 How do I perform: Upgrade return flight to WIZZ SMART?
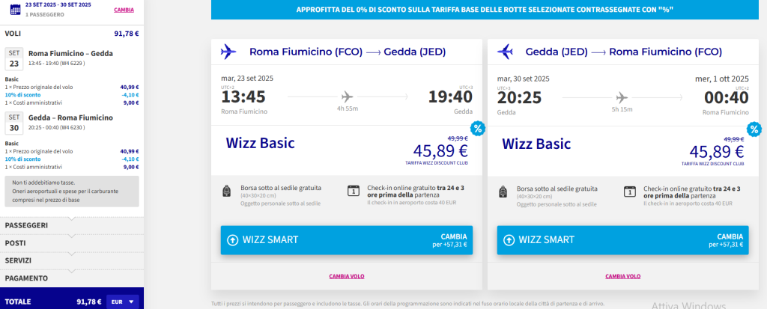tap(622, 240)
